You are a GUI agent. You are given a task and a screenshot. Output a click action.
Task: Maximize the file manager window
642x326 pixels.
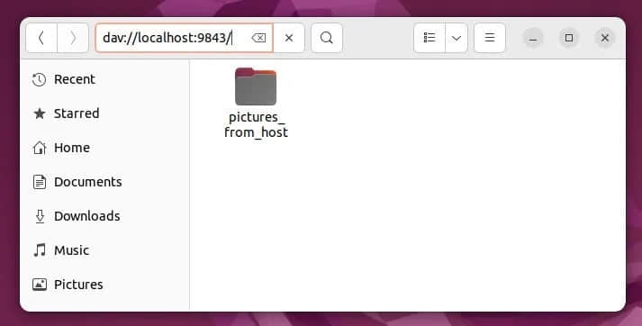[x=569, y=38]
